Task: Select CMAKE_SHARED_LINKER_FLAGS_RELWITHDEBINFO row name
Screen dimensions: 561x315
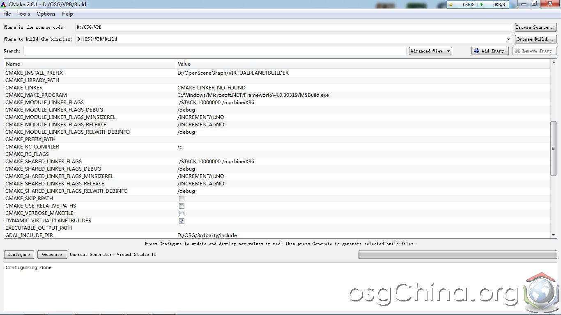Action: [67, 191]
